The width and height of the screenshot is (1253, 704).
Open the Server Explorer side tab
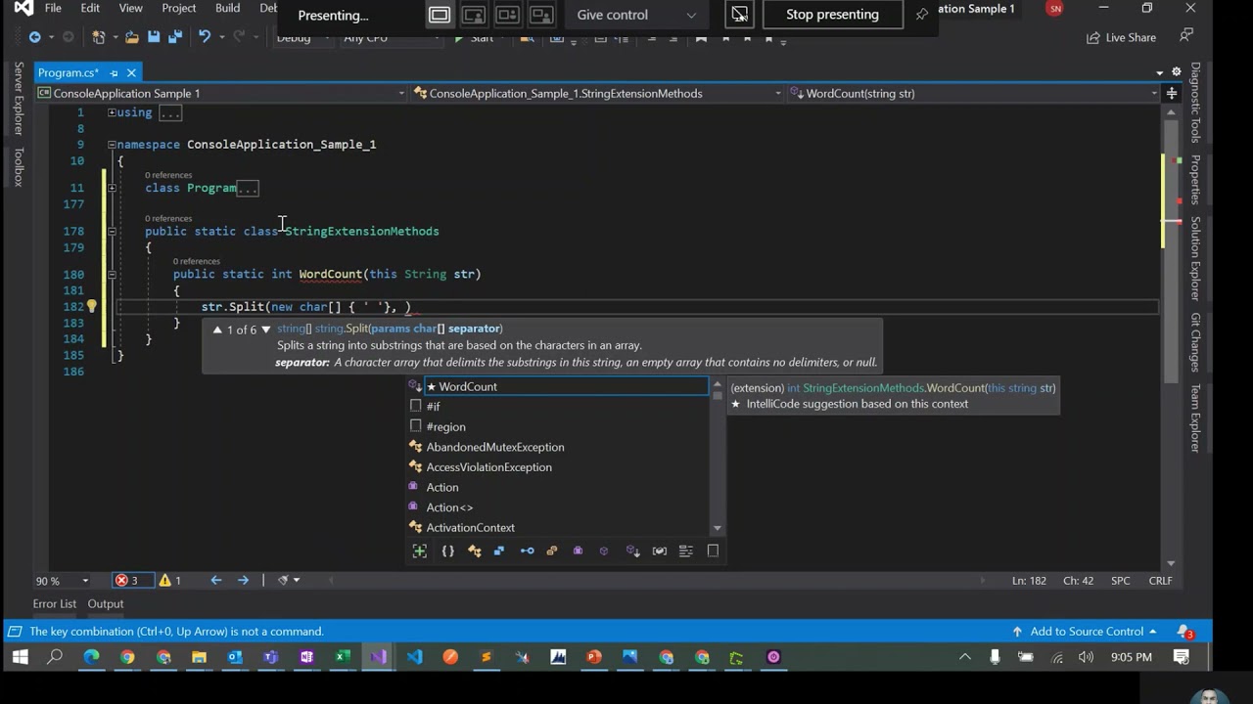pyautogui.click(x=18, y=98)
